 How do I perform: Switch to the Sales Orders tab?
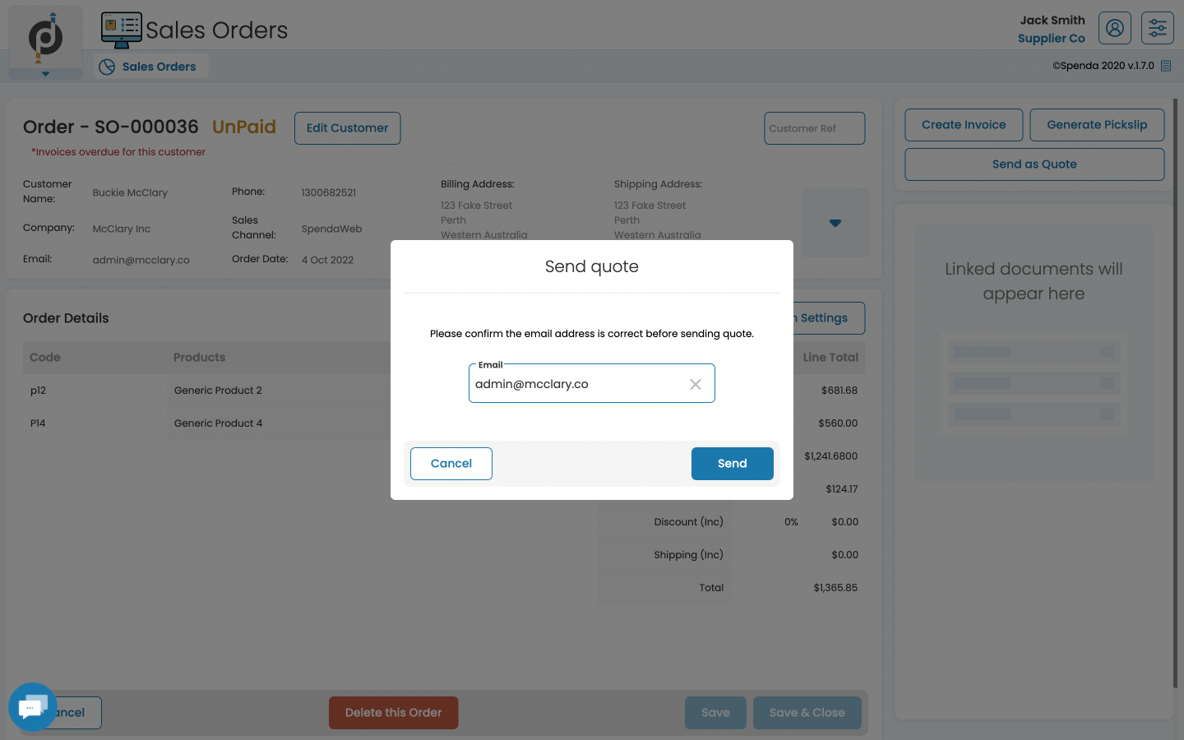pos(151,67)
